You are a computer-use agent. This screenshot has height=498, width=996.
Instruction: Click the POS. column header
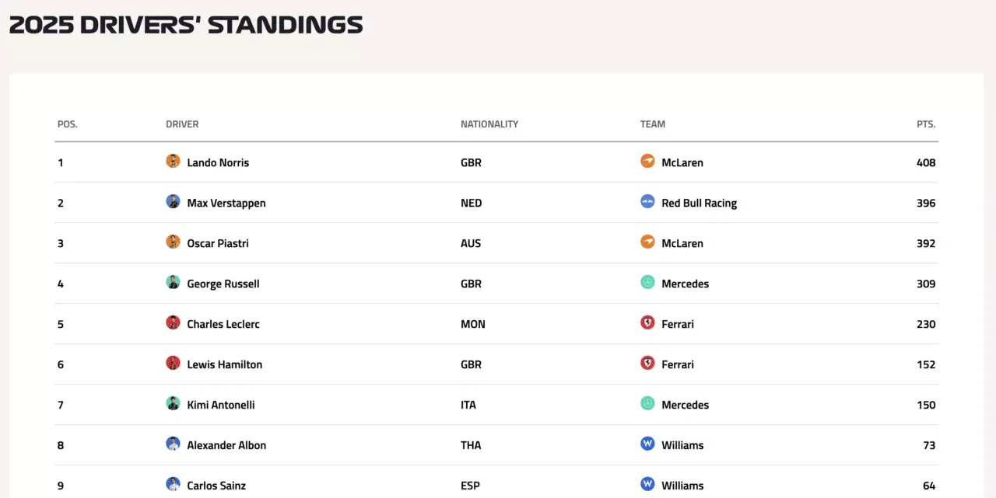[x=68, y=124]
